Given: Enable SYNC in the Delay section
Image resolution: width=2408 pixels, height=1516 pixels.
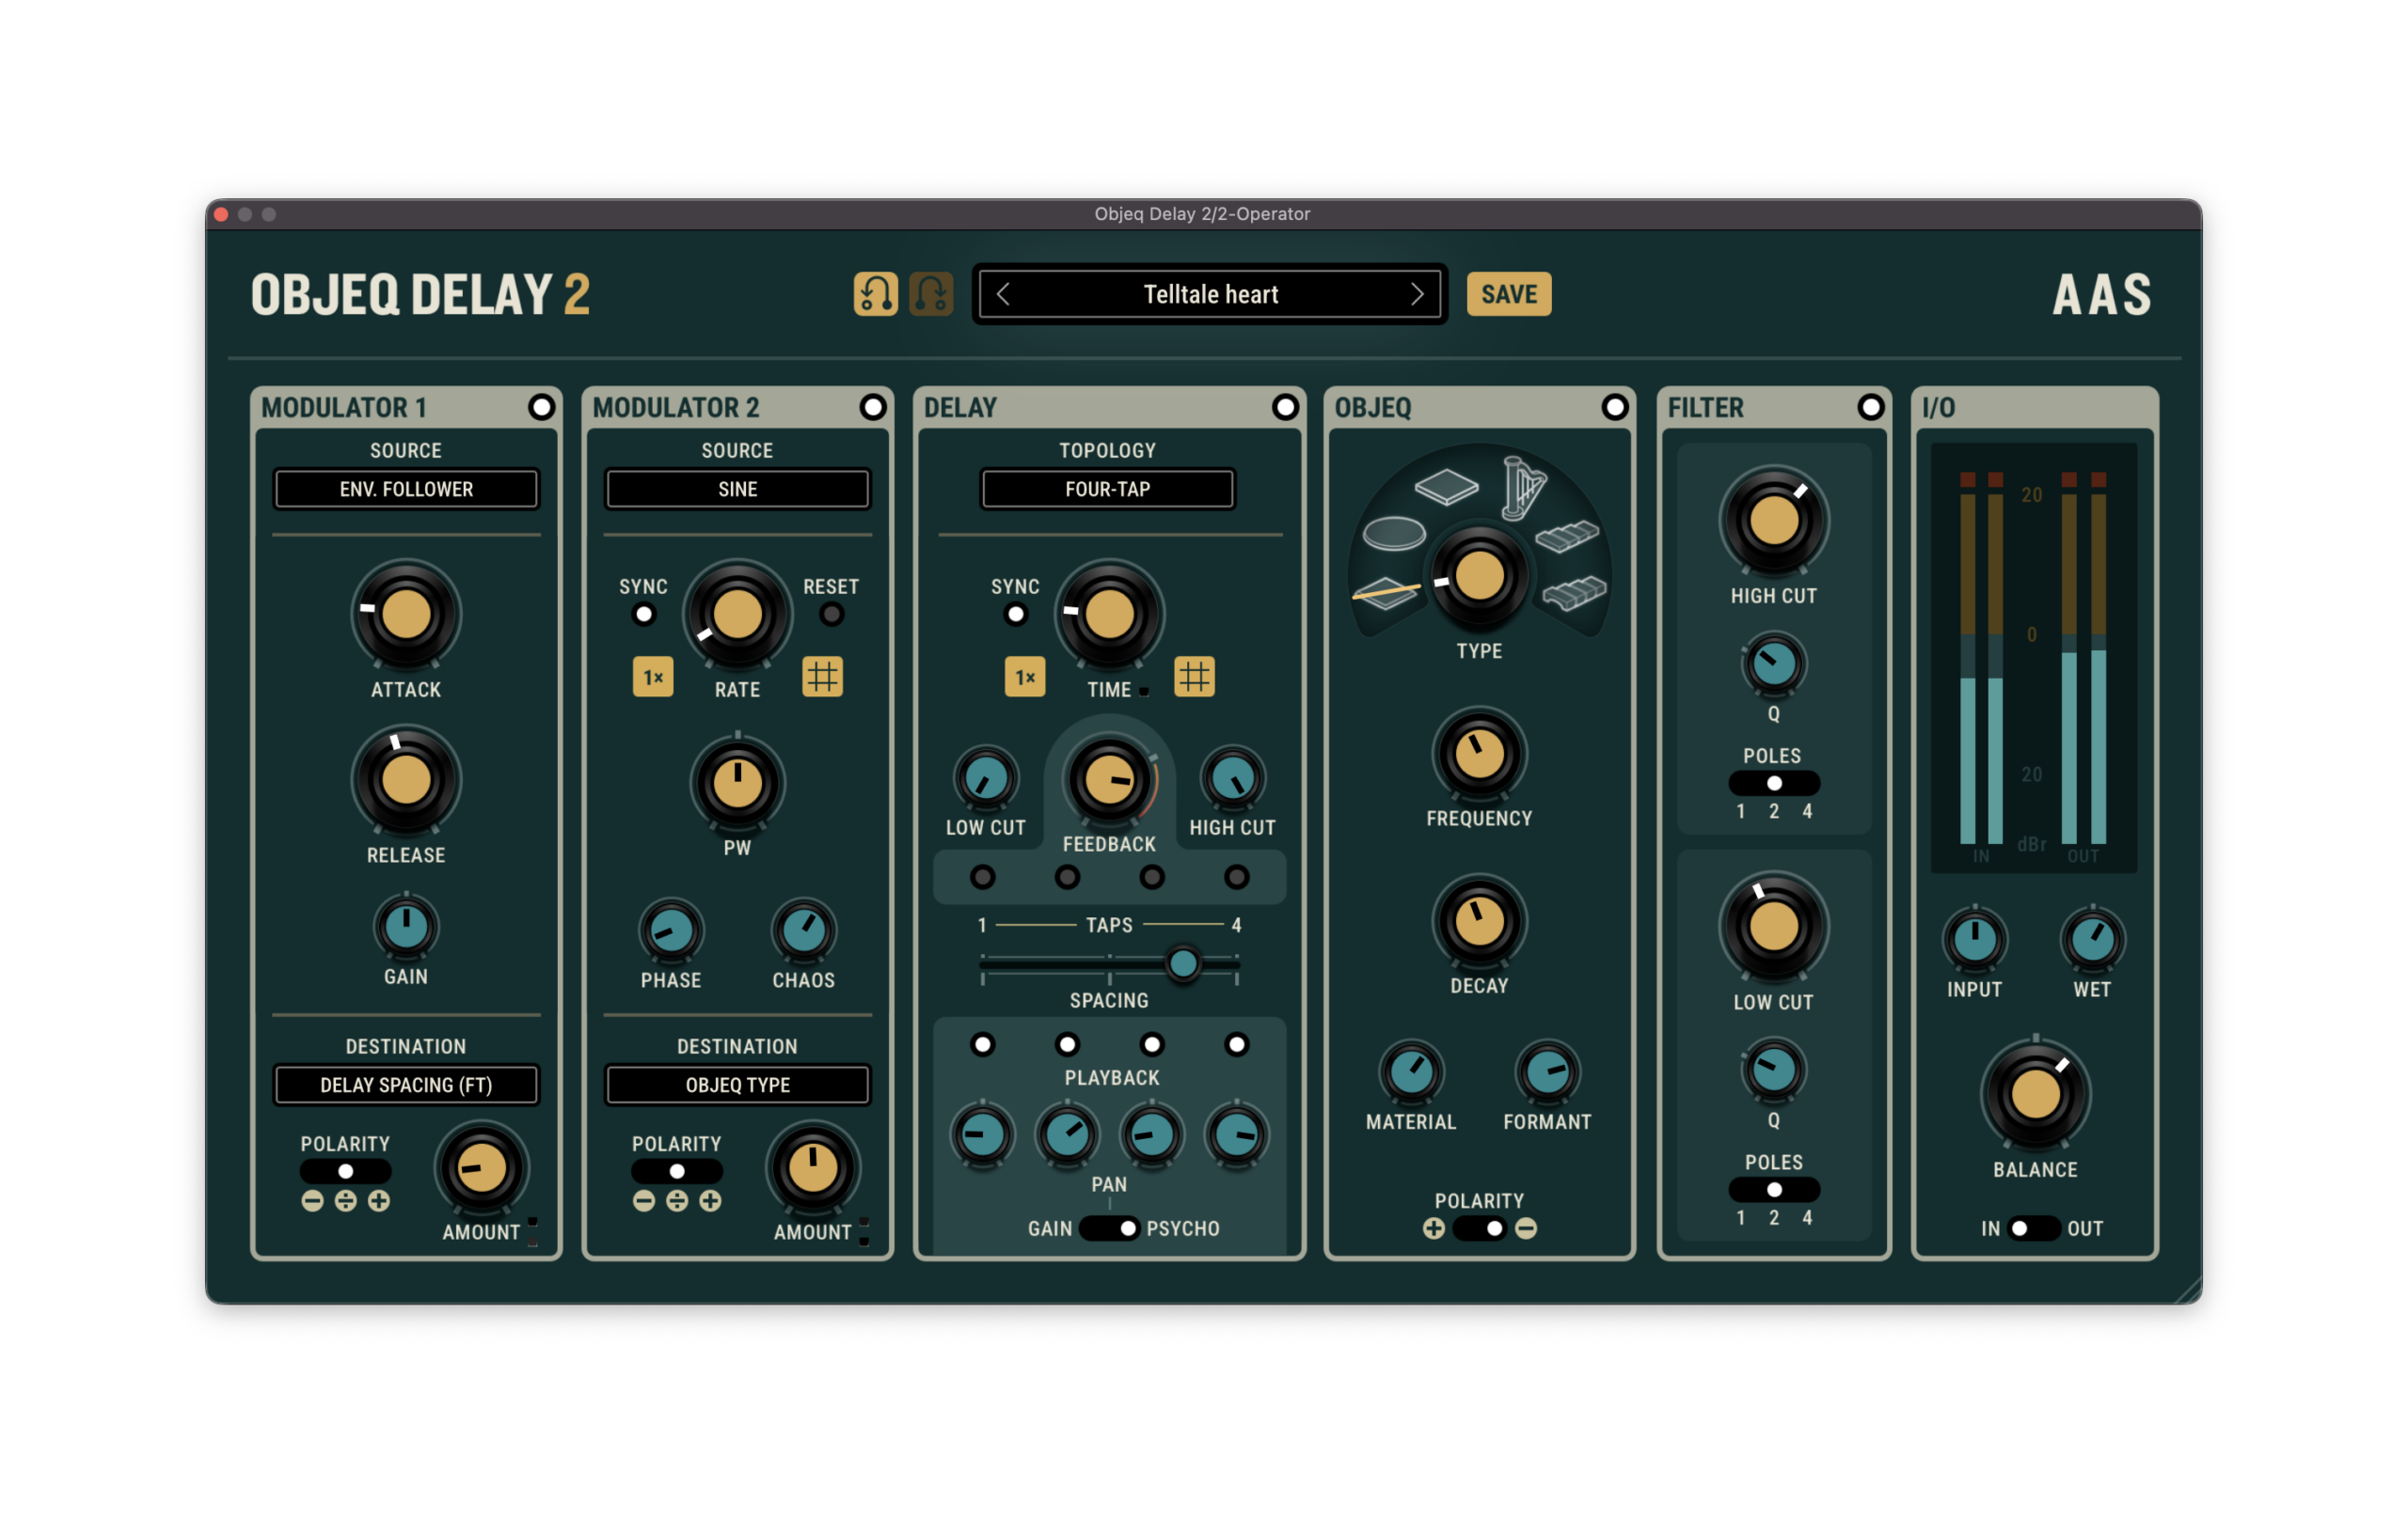Looking at the screenshot, I should [x=1016, y=616].
